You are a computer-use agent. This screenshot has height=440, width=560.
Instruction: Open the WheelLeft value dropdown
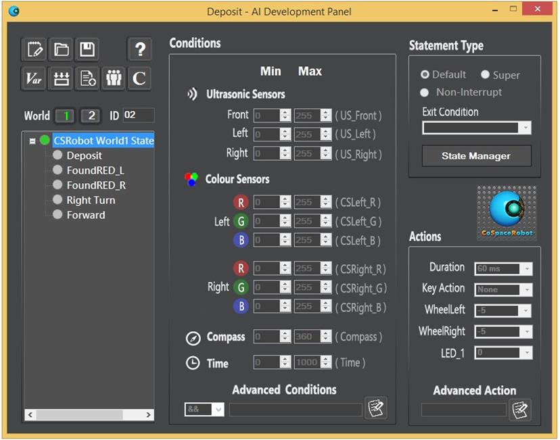(526, 311)
